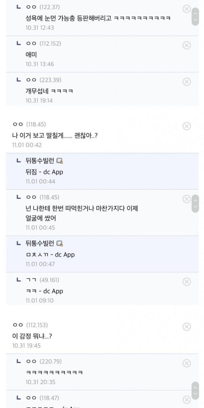
Task: Click the X beside the ㄱㄱ (49.161) reply
Action: point(186,282)
